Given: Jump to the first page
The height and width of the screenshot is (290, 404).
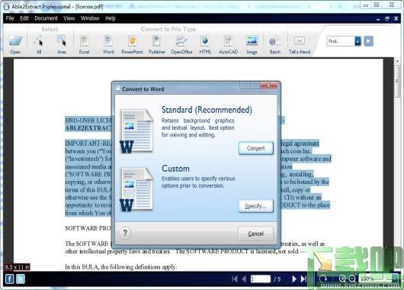Looking at the screenshot, I should 235,279.
